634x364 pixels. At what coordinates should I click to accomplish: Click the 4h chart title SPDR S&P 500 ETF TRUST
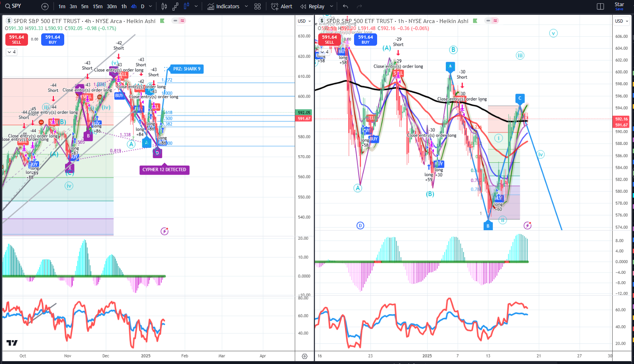[x=47, y=21]
